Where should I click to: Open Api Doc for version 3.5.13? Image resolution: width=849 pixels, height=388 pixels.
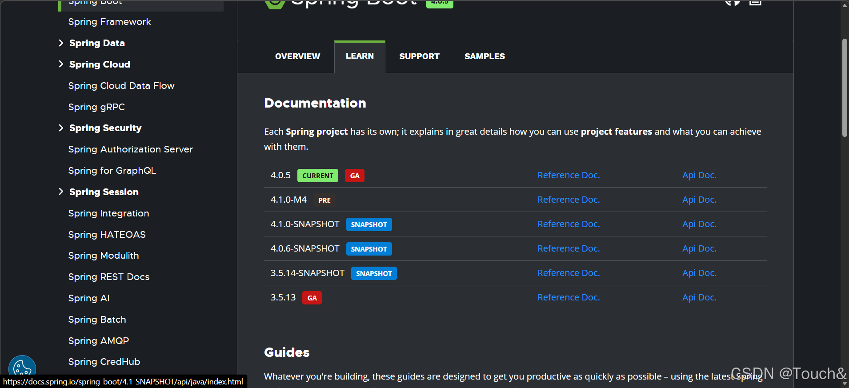[699, 297]
